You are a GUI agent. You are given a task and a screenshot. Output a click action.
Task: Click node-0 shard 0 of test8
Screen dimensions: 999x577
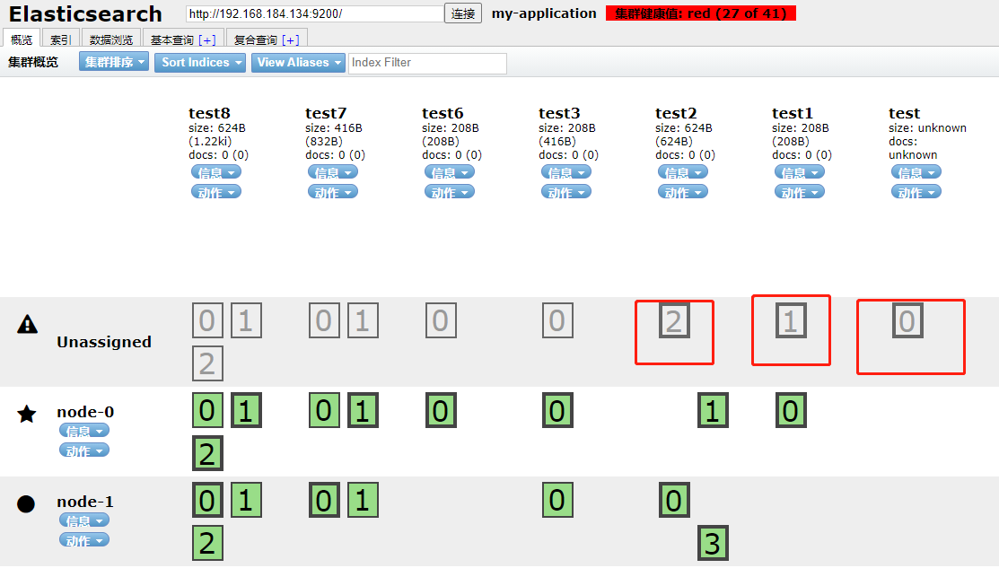pos(207,410)
